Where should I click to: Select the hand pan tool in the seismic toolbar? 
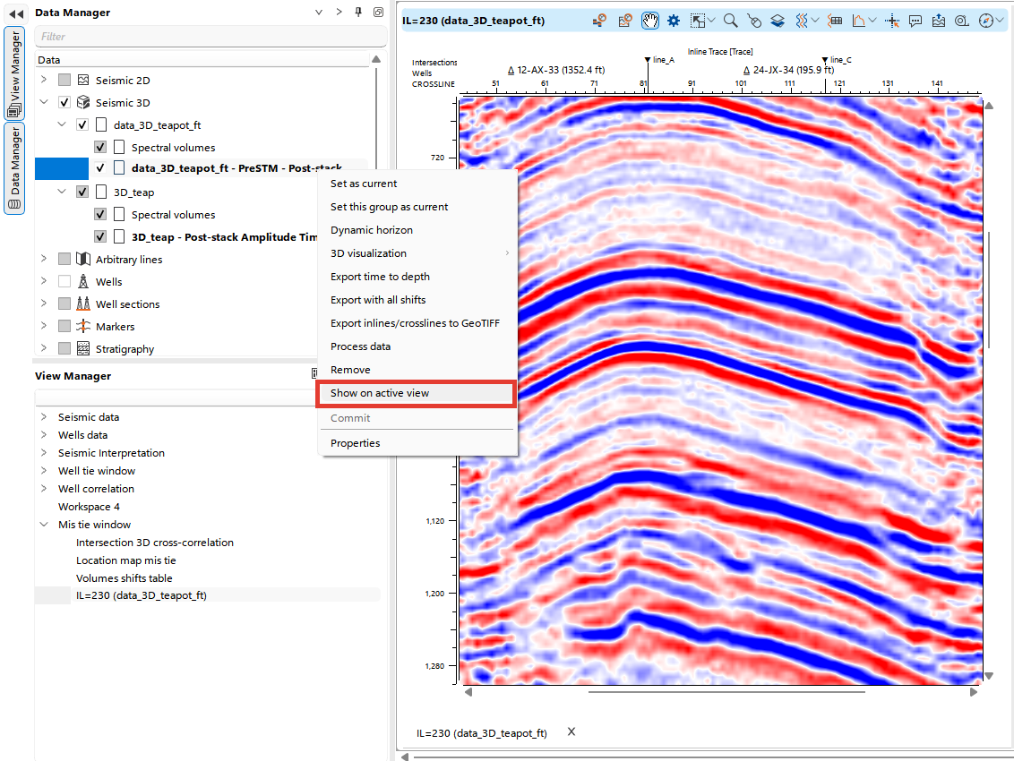649,20
